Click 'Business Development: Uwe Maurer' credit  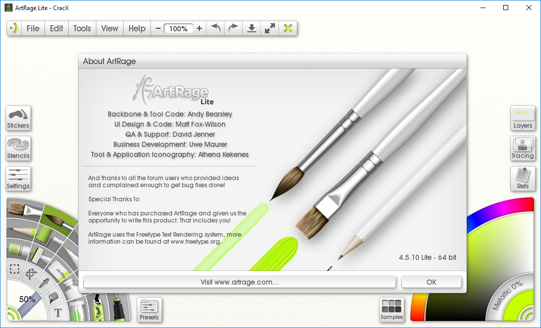pos(170,144)
